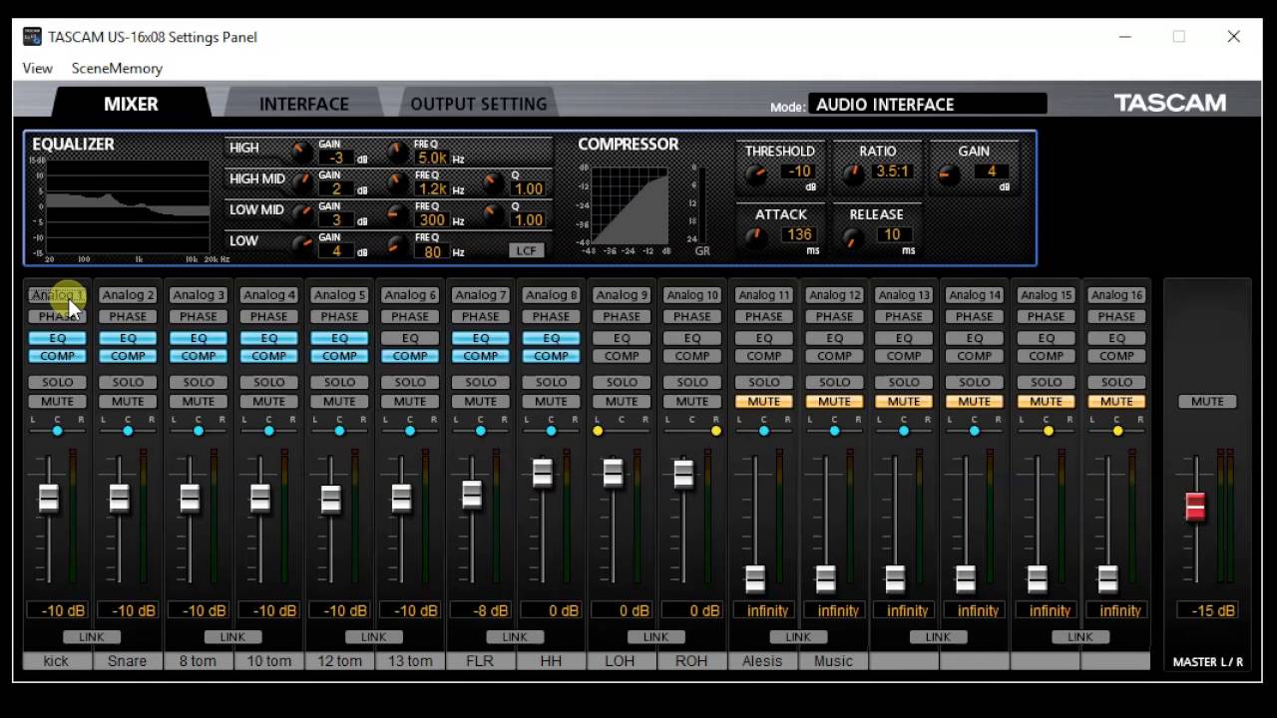Unmute the Analog 16 channel
The width and height of the screenshot is (1277, 718).
(x=1116, y=401)
